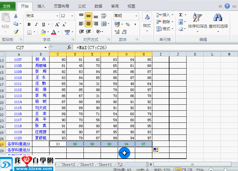
Task: Switch to the 视图 tab
Action: point(131,6)
